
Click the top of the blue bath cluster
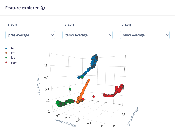pos(96,56)
